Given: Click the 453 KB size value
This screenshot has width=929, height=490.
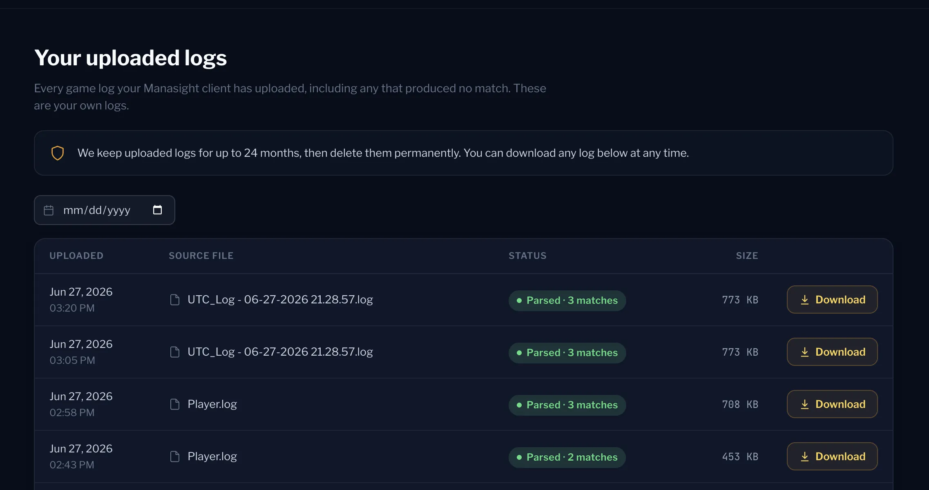Looking at the screenshot, I should pyautogui.click(x=740, y=457).
